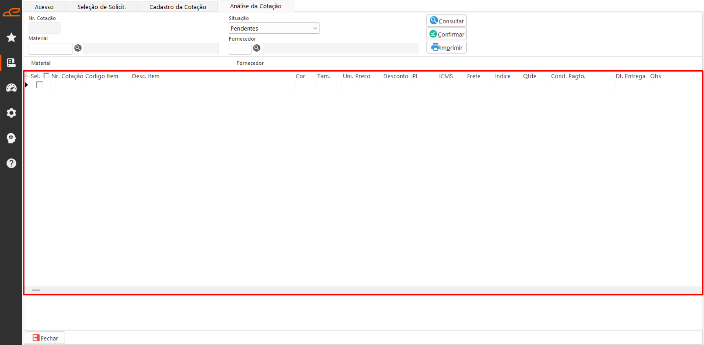Click the Fechar button
This screenshot has width=704, height=345.
45,338
